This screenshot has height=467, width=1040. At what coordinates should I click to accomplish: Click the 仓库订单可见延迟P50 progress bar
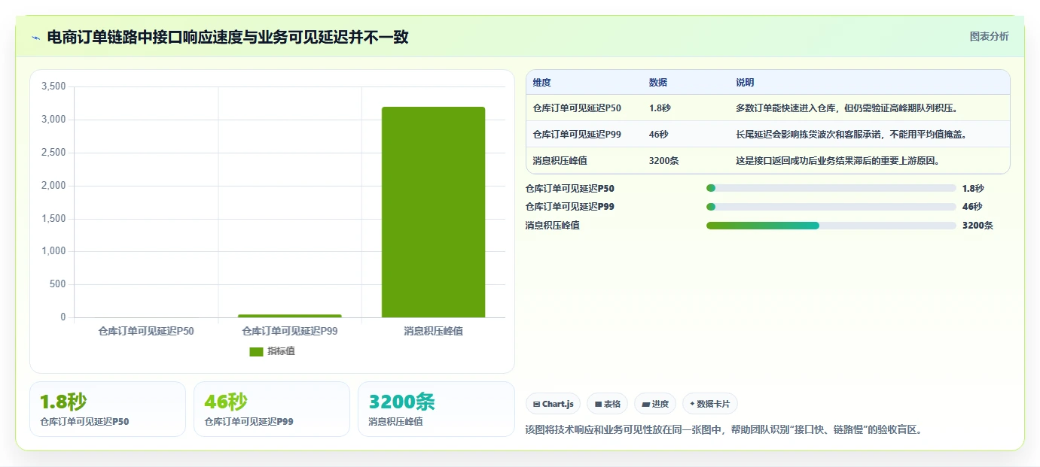pos(831,189)
